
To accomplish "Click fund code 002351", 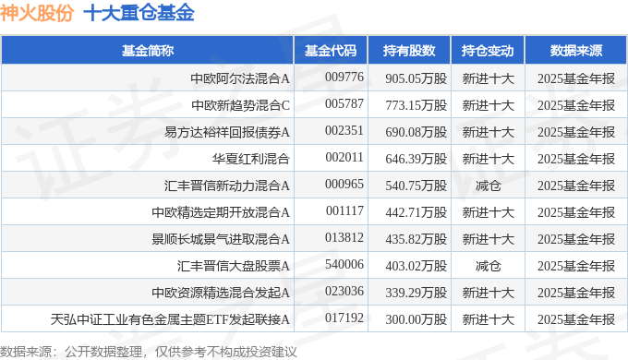I will tap(344, 130).
